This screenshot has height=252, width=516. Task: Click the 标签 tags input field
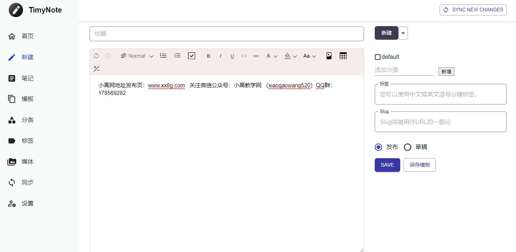click(x=441, y=94)
